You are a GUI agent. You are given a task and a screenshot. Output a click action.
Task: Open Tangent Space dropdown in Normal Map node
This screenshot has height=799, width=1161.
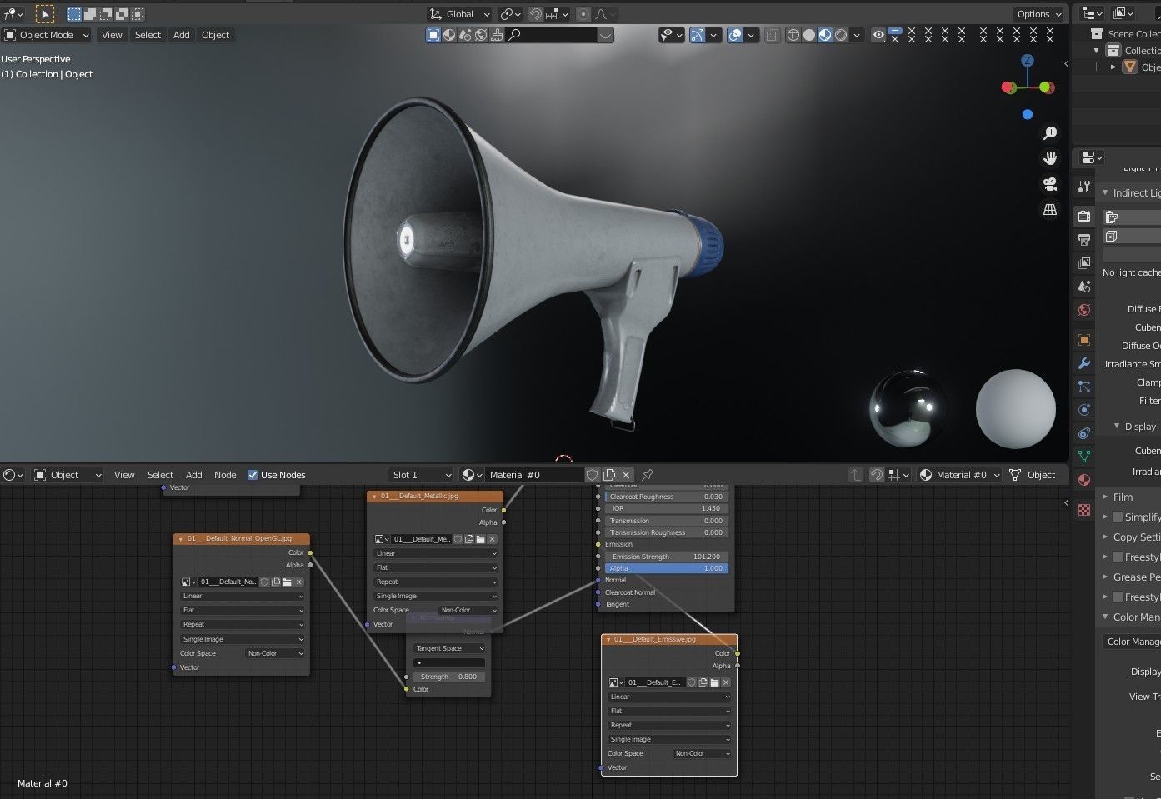pyautogui.click(x=449, y=648)
